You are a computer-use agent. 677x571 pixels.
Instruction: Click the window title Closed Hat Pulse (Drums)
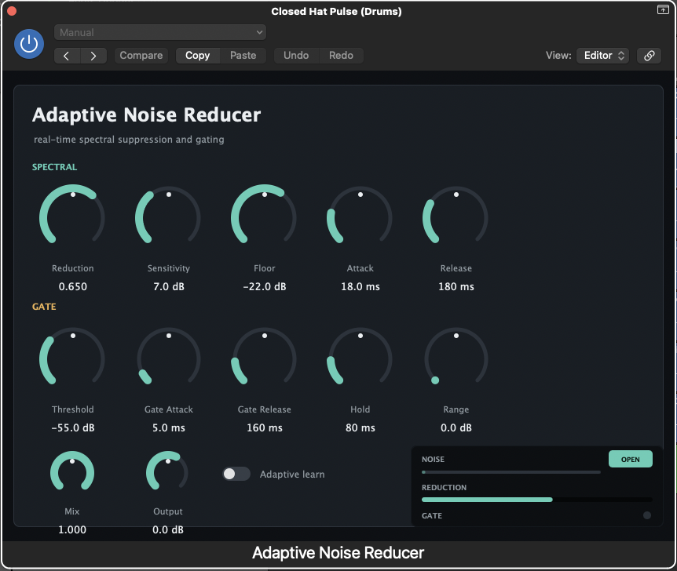(x=336, y=11)
